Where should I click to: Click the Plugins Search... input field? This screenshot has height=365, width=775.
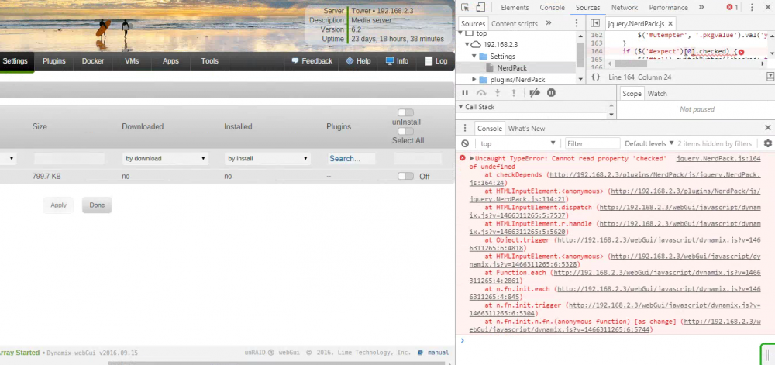pos(350,159)
